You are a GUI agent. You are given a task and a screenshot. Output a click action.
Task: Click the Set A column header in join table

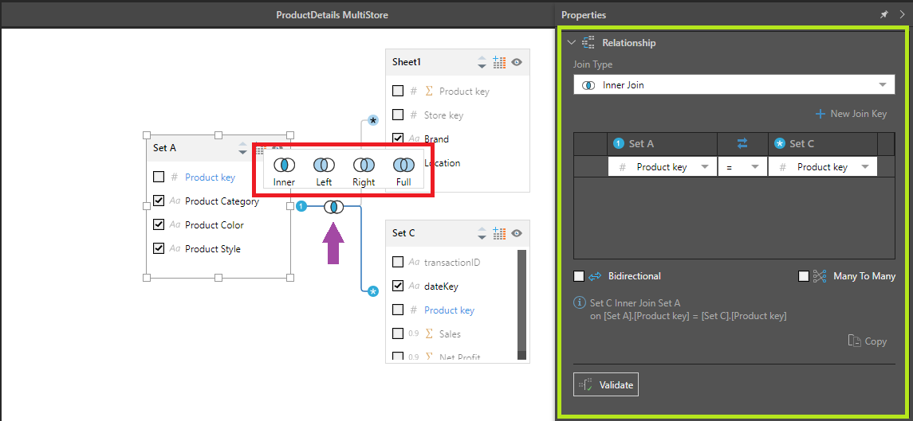pyautogui.click(x=662, y=143)
